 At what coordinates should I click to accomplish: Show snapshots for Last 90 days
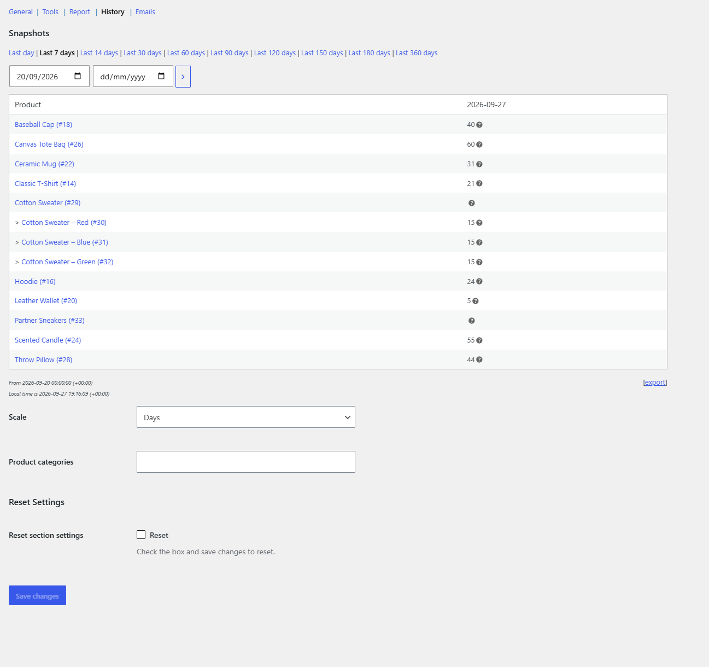(230, 53)
